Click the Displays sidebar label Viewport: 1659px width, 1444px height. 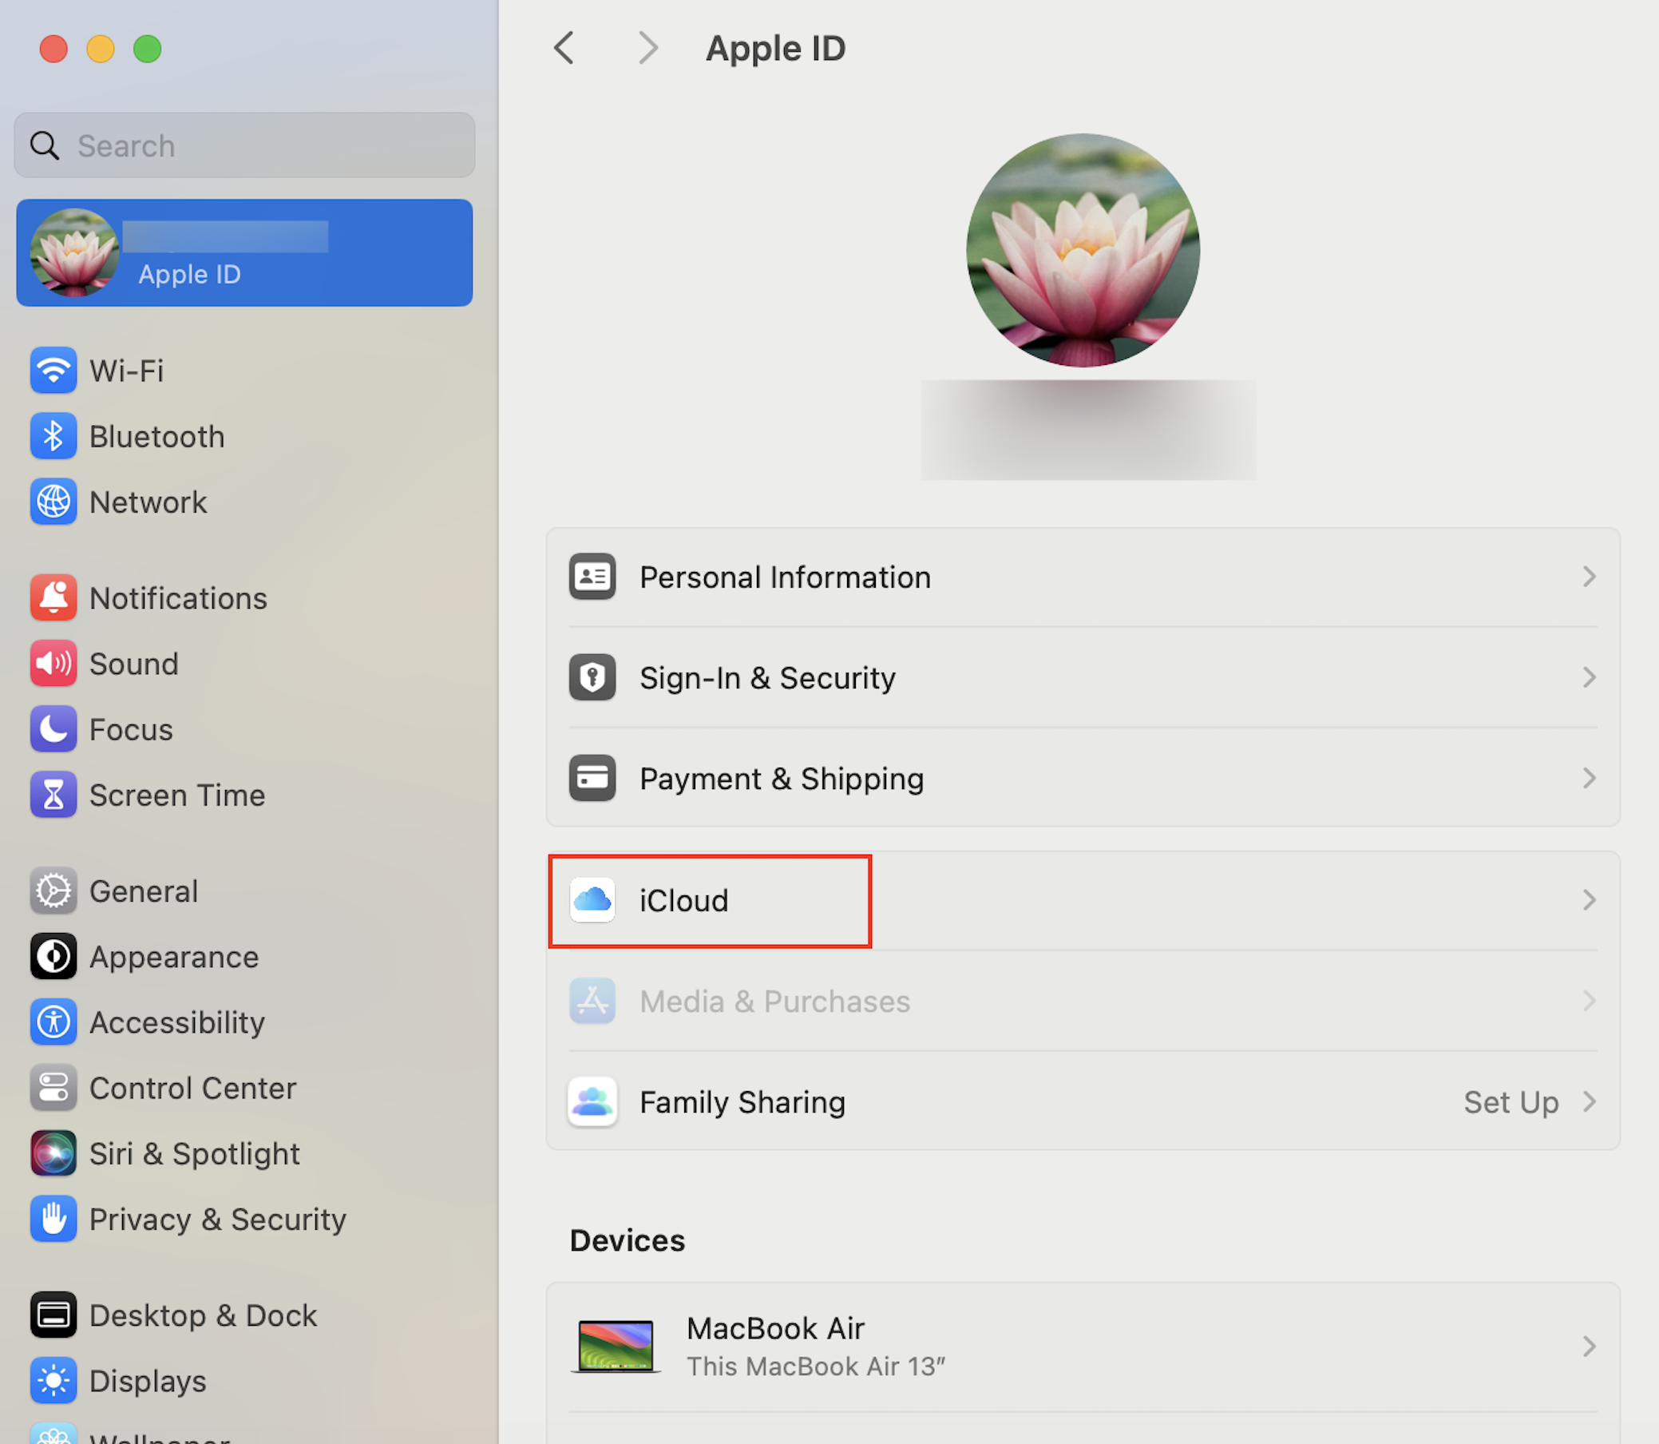(148, 1381)
